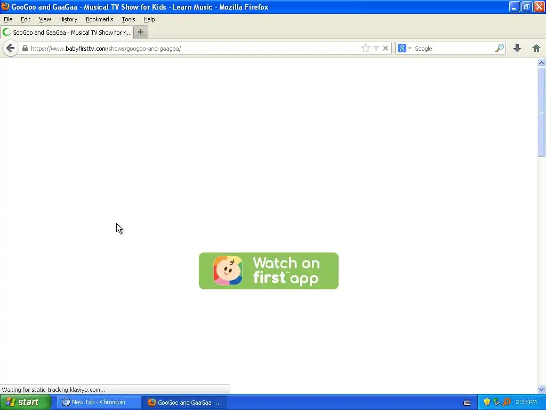Open the History menu
Screen dimensions: 546x410
[x=68, y=19]
